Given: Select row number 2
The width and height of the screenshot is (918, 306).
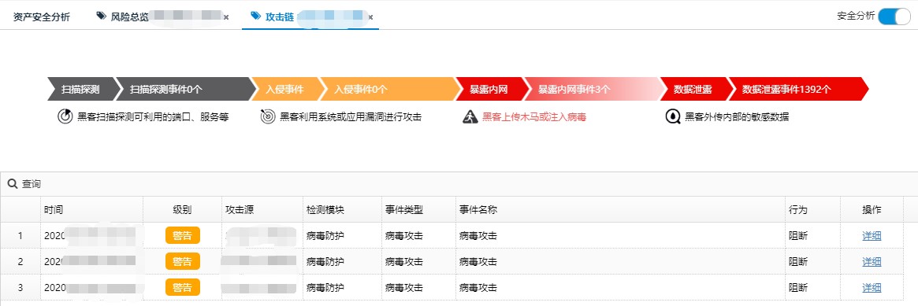Looking at the screenshot, I should (20, 262).
